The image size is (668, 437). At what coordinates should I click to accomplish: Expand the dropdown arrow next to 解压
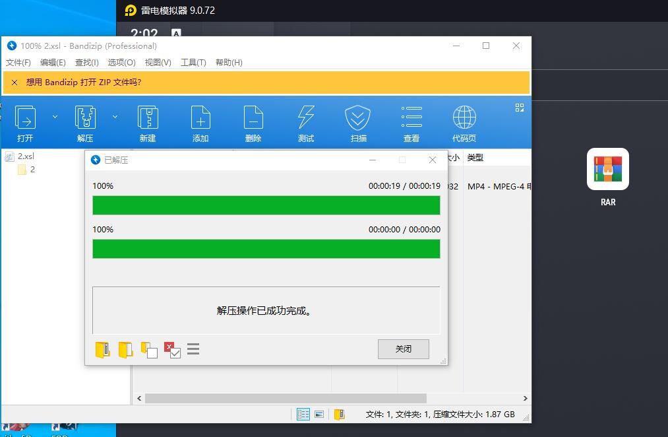pos(115,117)
